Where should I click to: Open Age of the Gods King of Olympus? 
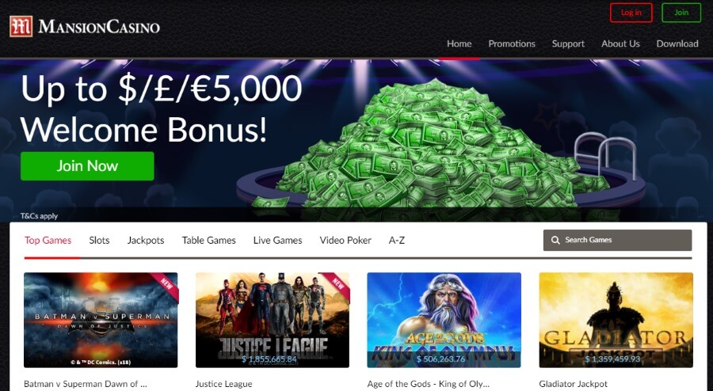tap(444, 320)
